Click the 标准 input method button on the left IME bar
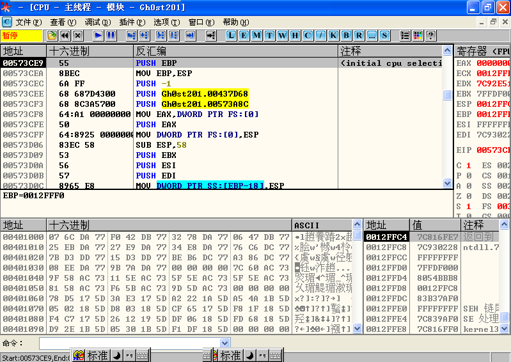The width and height of the screenshot is (511, 362). coord(97,356)
